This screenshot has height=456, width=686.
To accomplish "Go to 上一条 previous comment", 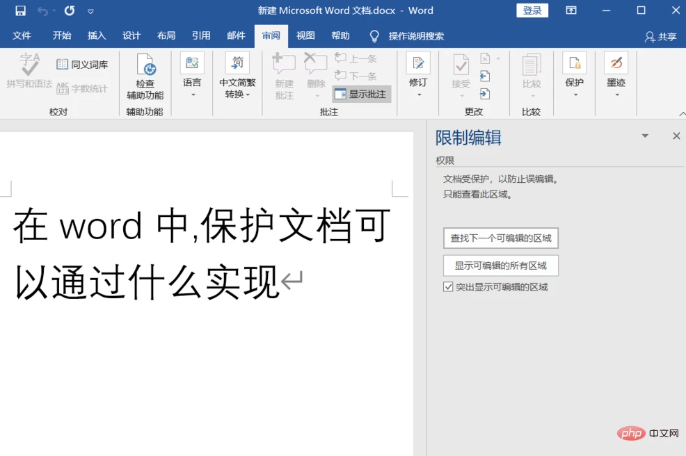I will [x=356, y=58].
